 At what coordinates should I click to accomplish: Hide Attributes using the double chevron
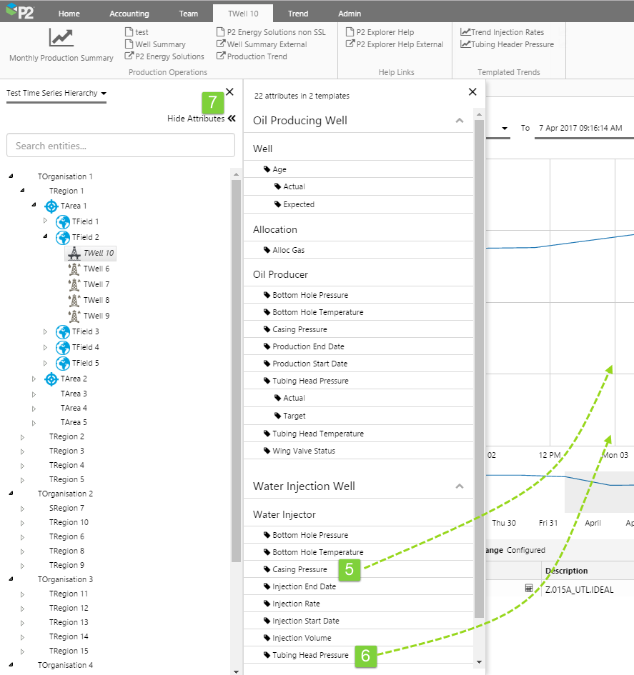(232, 119)
